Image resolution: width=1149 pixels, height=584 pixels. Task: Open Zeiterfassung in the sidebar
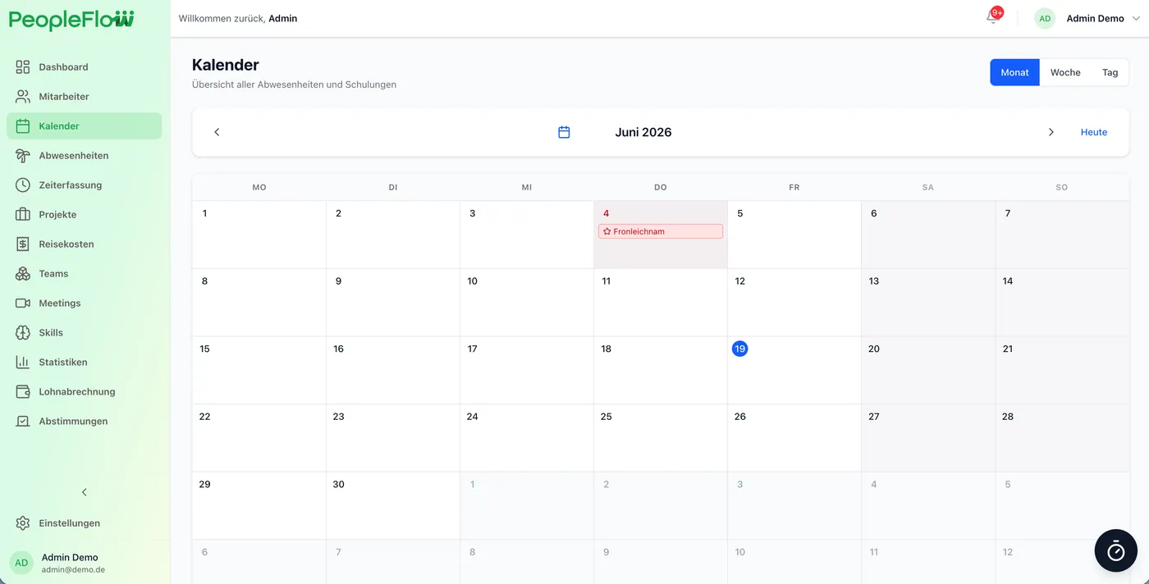point(85,185)
